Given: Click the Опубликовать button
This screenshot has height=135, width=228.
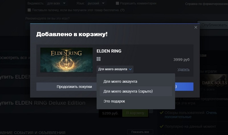Looking at the screenshot, I should [x=213, y=25].
